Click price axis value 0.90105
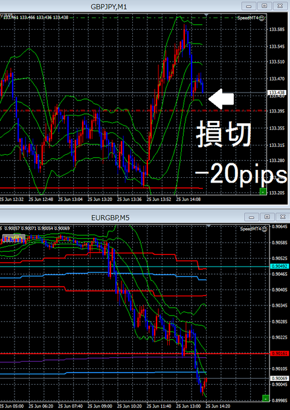This screenshot has height=410, width=290. pyautogui.click(x=280, y=369)
